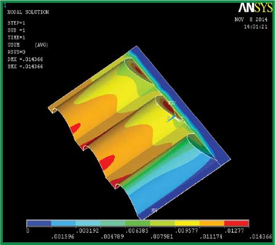Click the 14:01:21 time stamp

pos(256,27)
